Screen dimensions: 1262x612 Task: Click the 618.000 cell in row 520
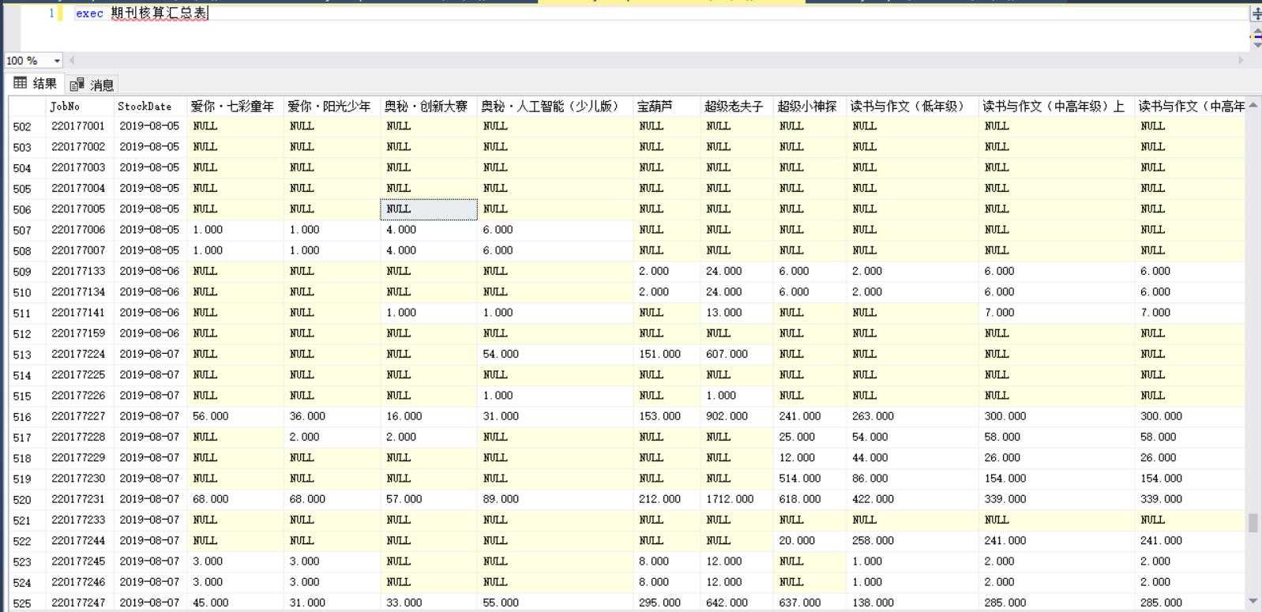809,499
